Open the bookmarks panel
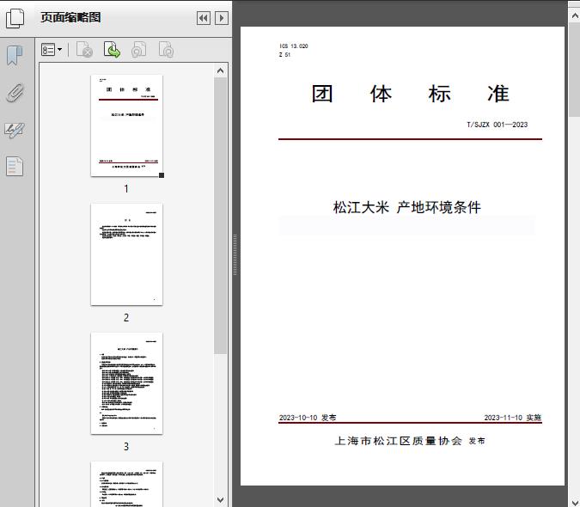Screen dimensions: 580x507 tap(15, 56)
